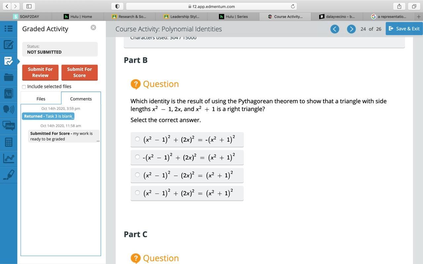Open the calculator sidebar icon

tap(9, 142)
